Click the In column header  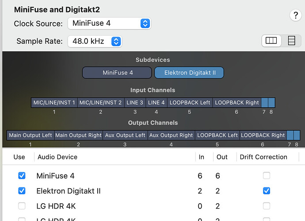click(x=201, y=157)
